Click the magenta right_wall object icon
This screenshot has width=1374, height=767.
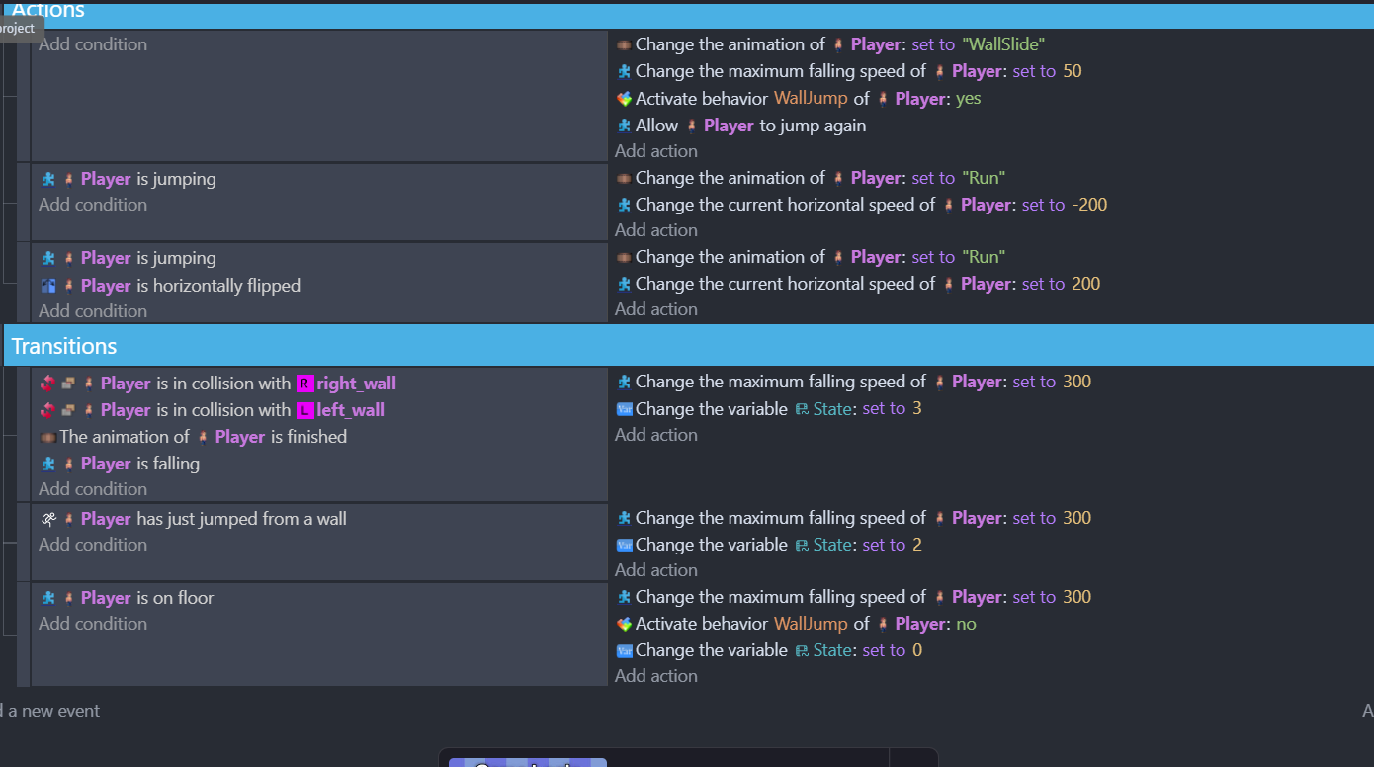304,383
